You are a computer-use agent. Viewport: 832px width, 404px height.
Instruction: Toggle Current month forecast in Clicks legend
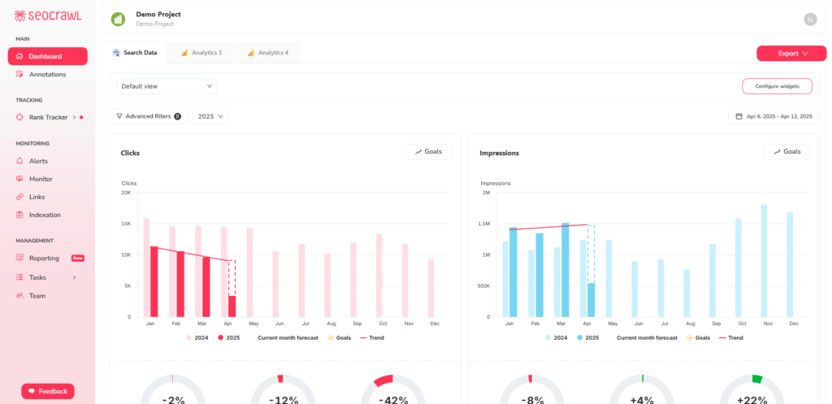[288, 337]
